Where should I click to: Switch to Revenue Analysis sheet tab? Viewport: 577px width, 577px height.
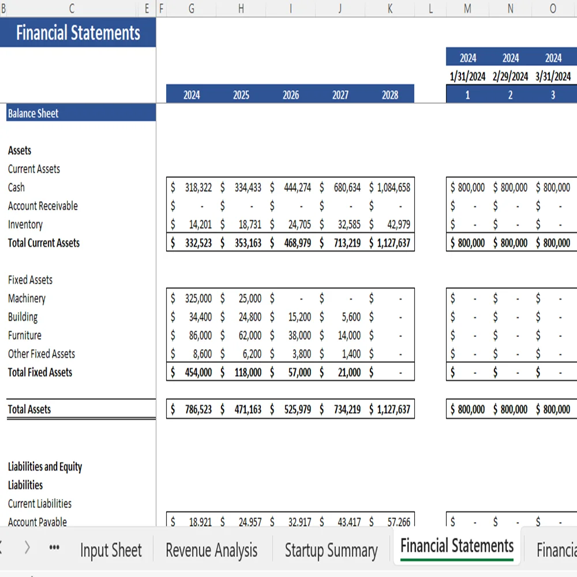[212, 550]
